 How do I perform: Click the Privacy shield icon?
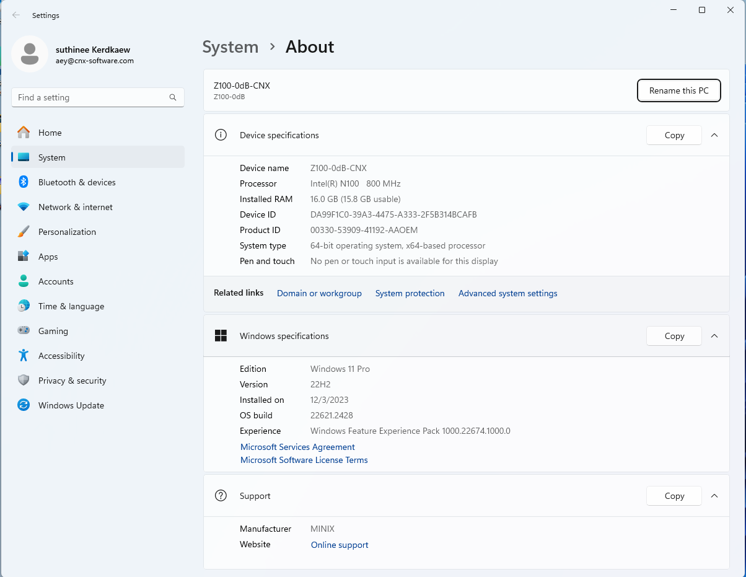pyautogui.click(x=24, y=381)
